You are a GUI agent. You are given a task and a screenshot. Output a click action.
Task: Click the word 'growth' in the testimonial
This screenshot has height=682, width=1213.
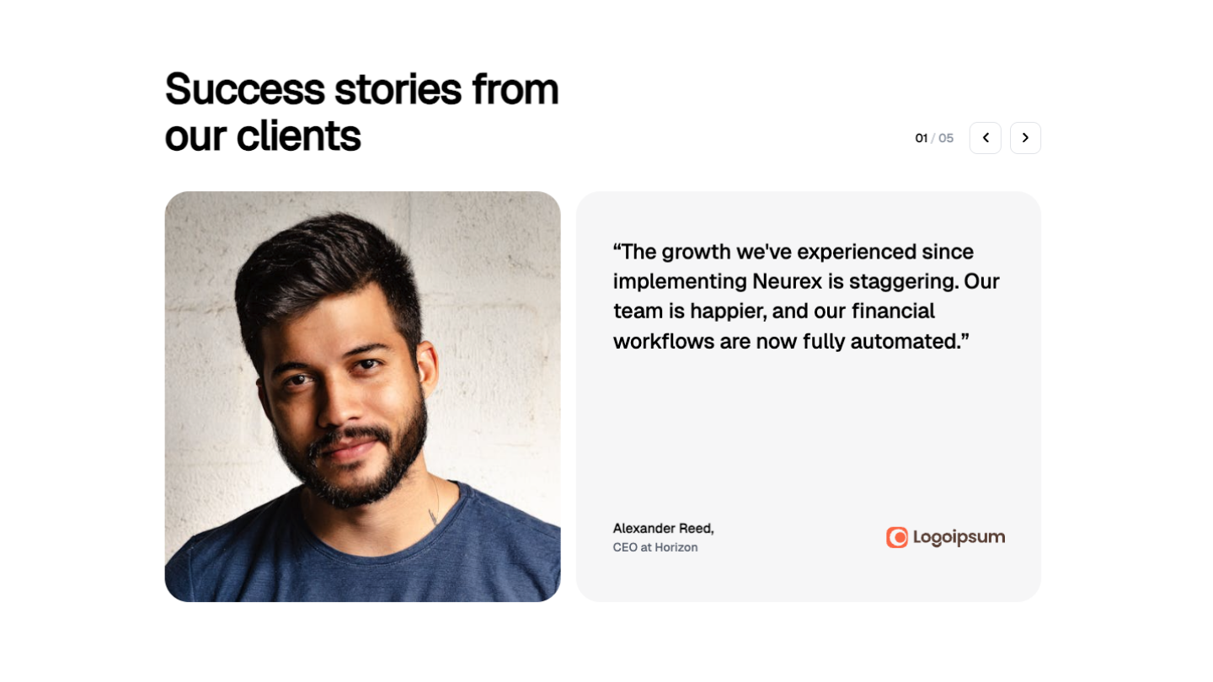[696, 252]
